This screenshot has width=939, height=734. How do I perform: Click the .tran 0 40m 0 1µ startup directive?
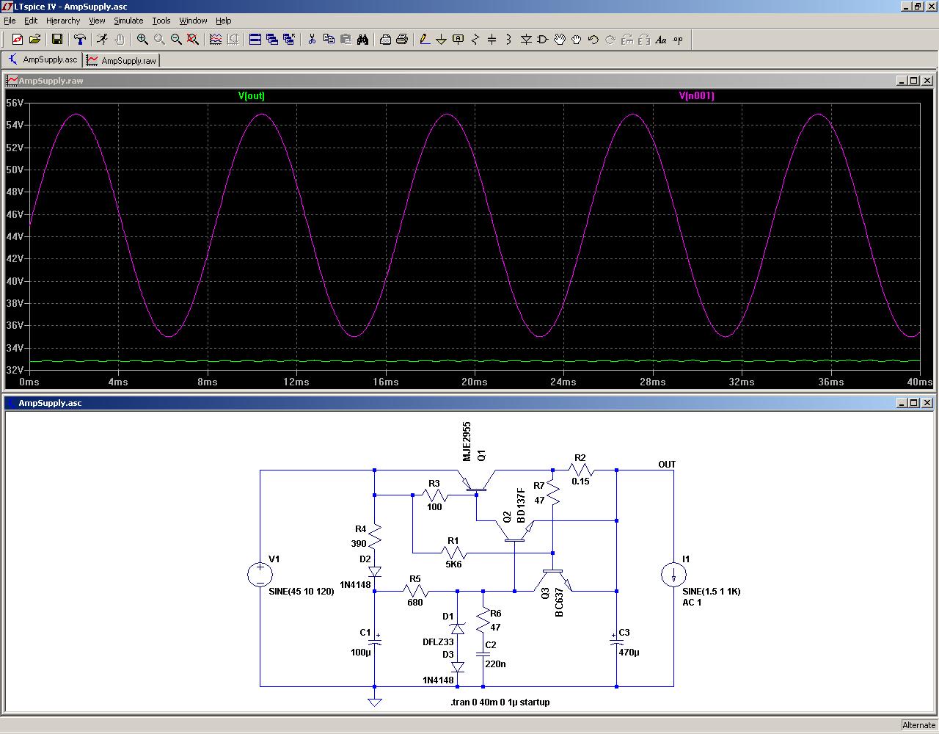click(500, 702)
